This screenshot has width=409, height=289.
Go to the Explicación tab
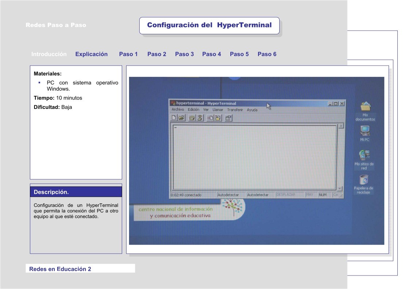coord(91,54)
